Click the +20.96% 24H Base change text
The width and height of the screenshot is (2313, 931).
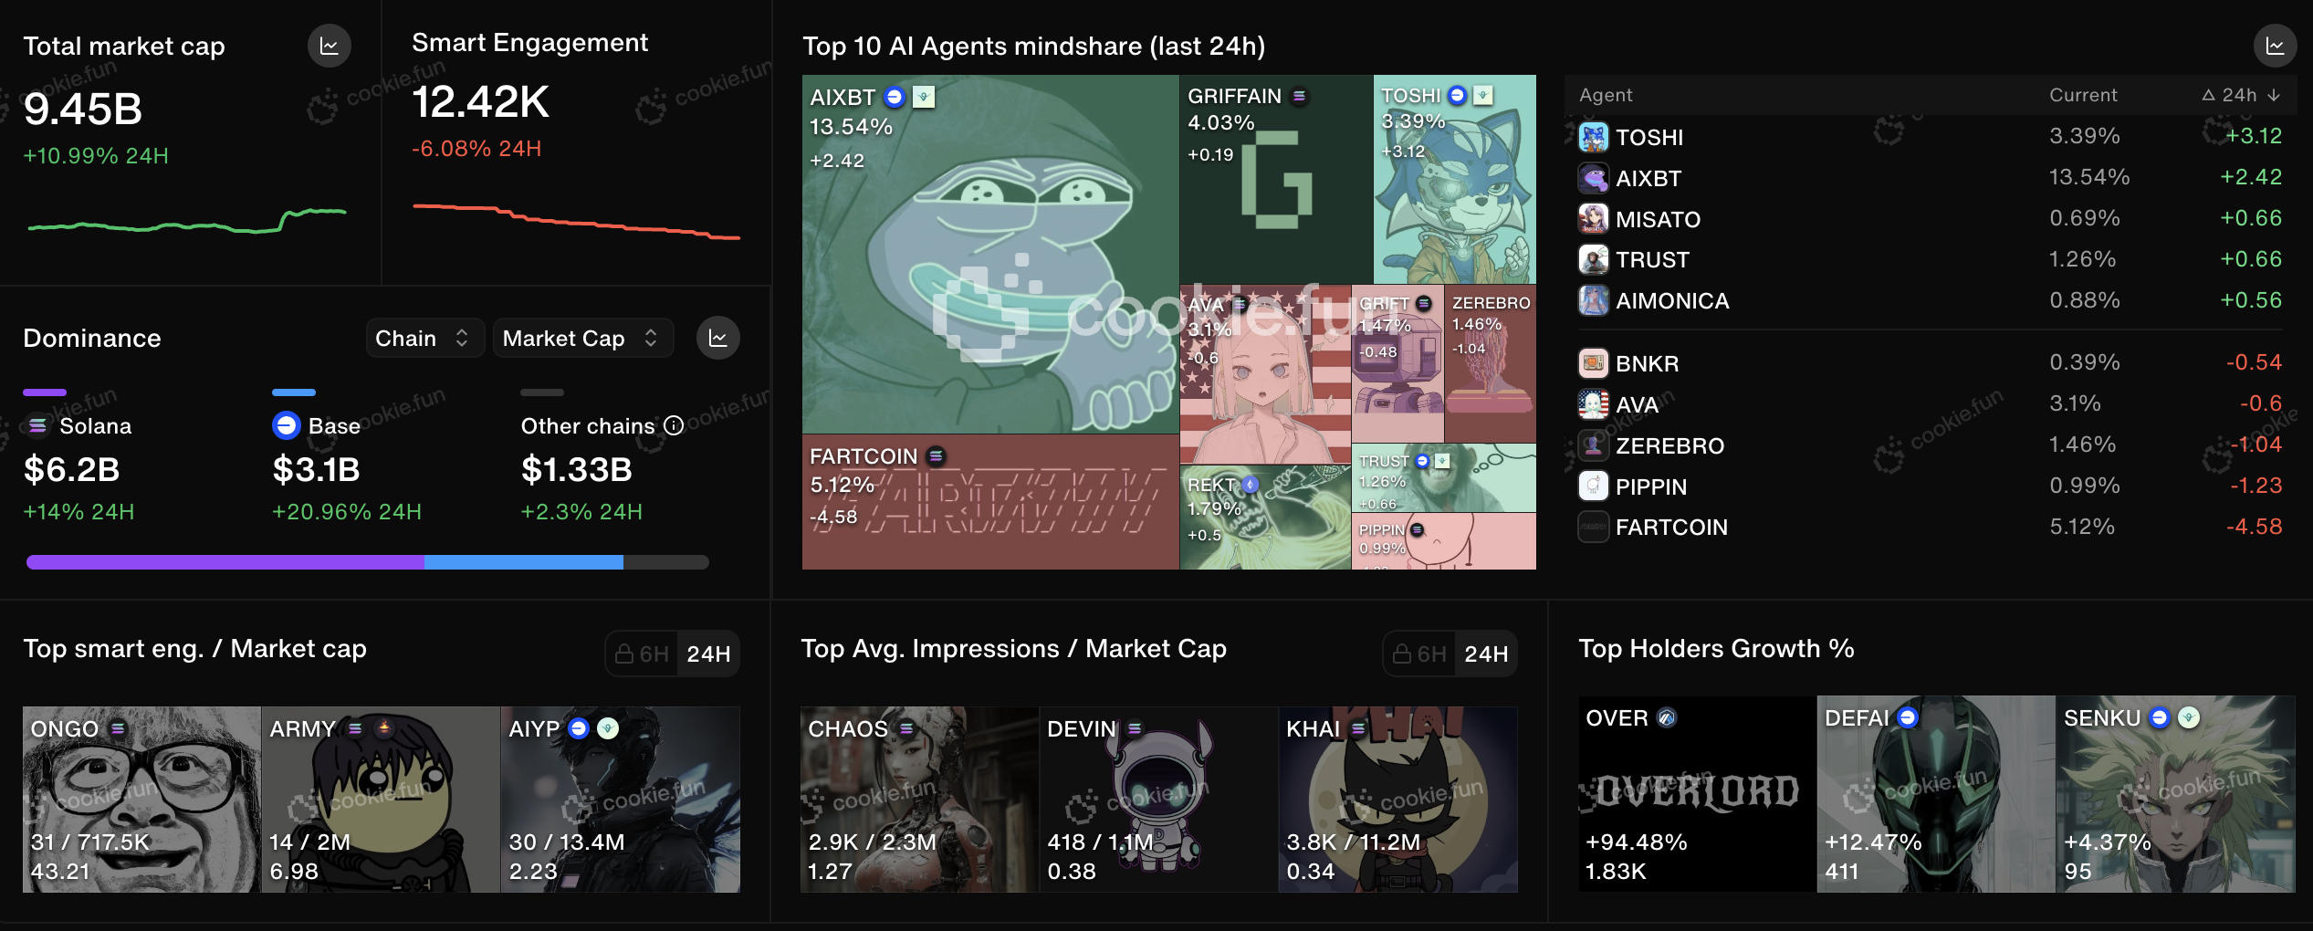[x=347, y=512]
